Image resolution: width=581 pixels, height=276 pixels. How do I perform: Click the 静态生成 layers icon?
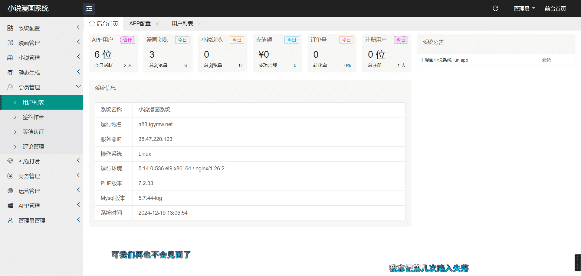10,72
